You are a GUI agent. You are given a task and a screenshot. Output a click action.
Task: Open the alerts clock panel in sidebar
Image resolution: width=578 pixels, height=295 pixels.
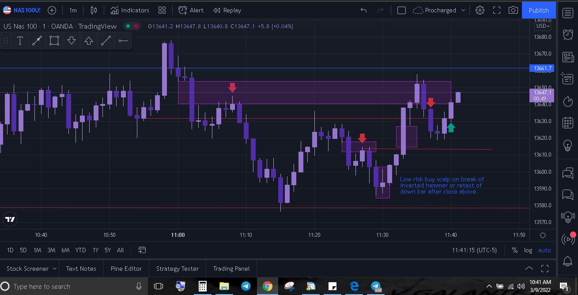tap(568, 34)
